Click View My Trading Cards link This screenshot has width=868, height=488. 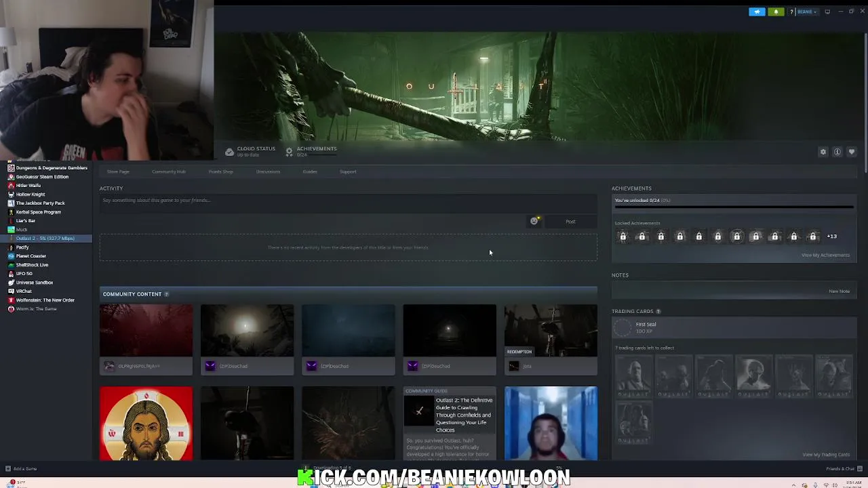pyautogui.click(x=826, y=455)
